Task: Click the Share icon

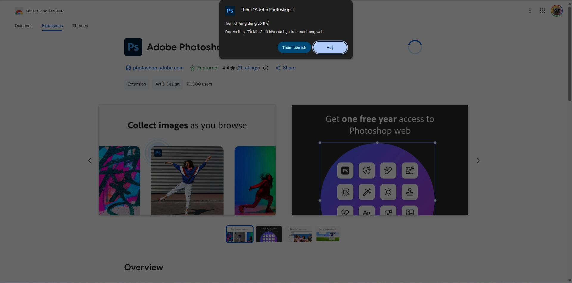Action: coord(278,68)
